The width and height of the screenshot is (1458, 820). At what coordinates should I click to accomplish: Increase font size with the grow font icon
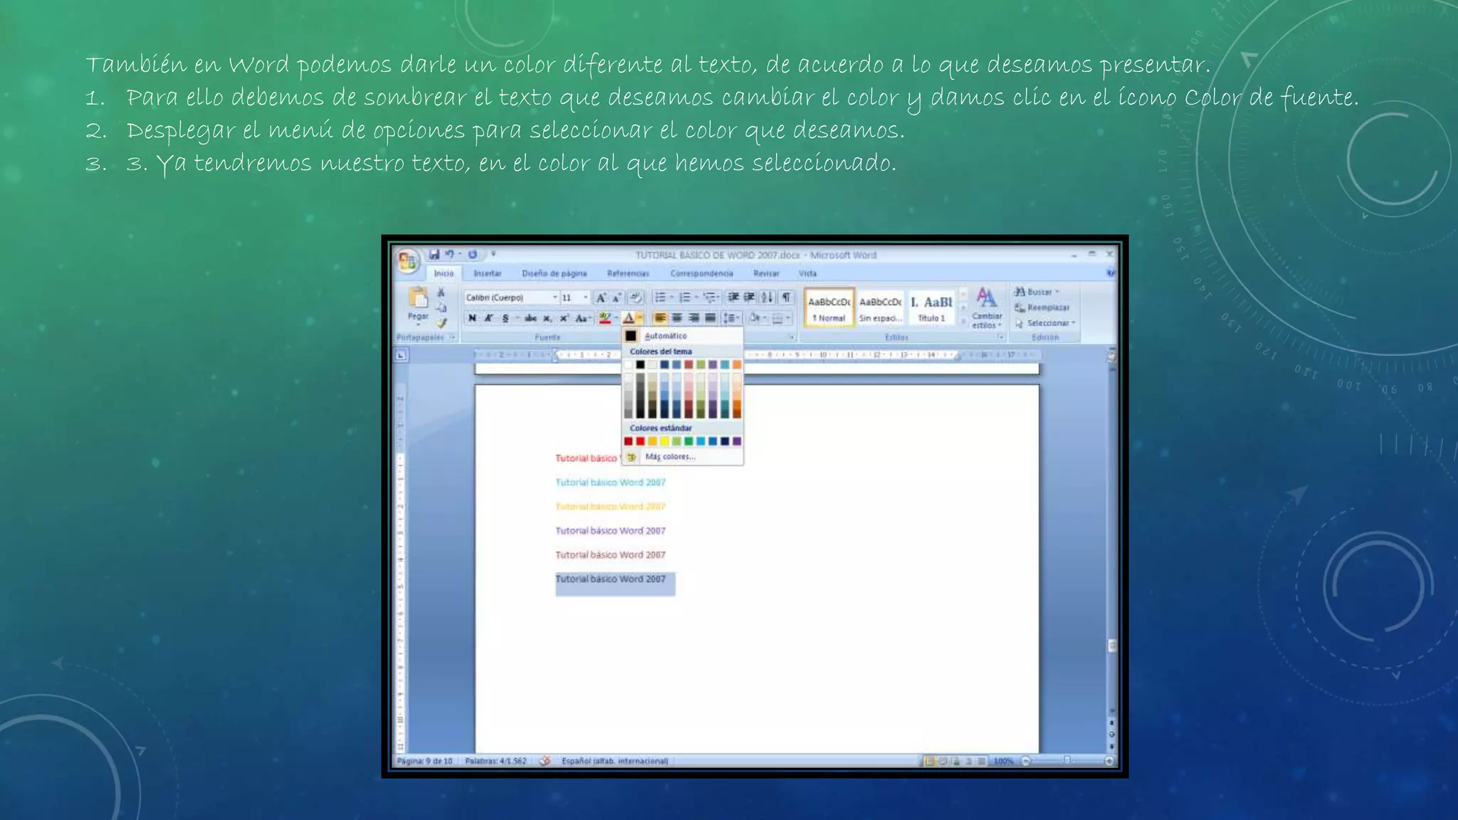point(601,298)
